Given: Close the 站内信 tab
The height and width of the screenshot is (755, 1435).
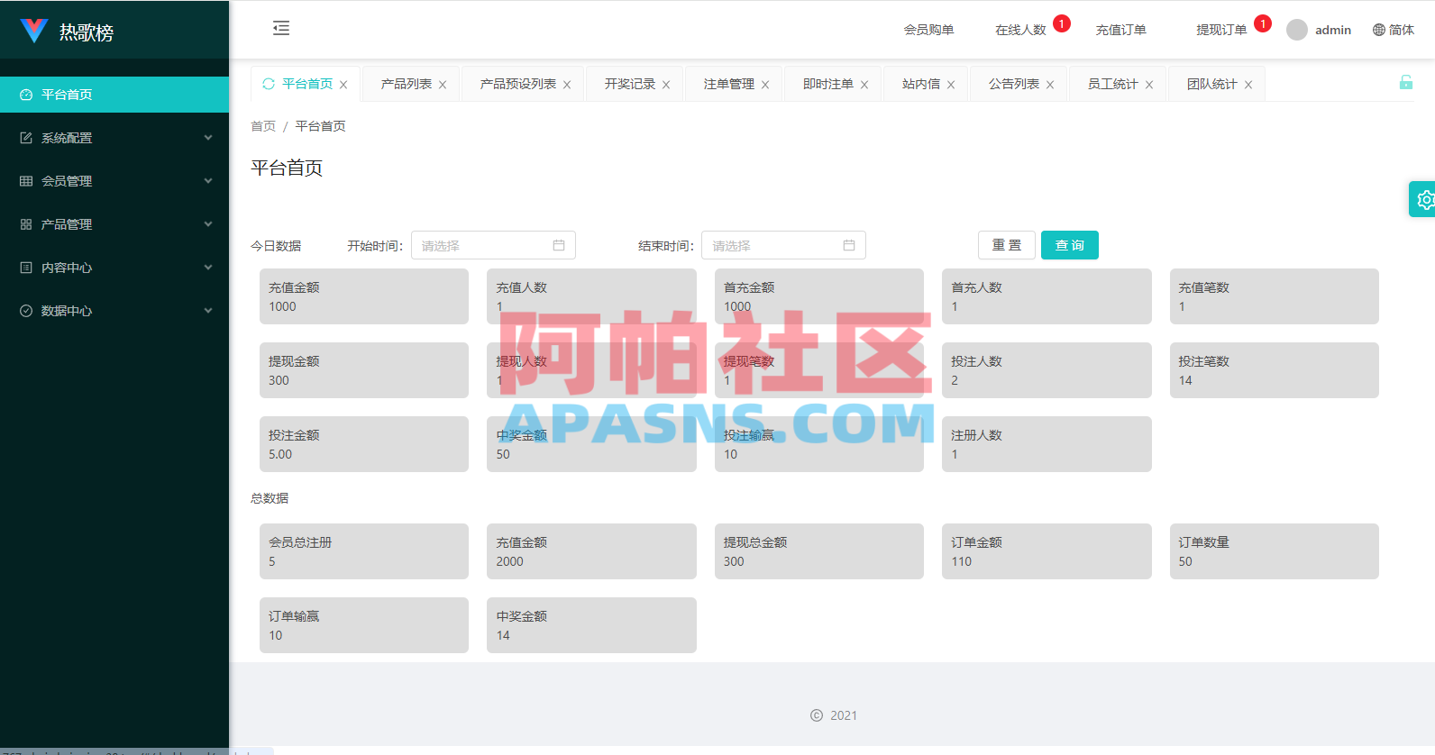Looking at the screenshot, I should [x=951, y=85].
